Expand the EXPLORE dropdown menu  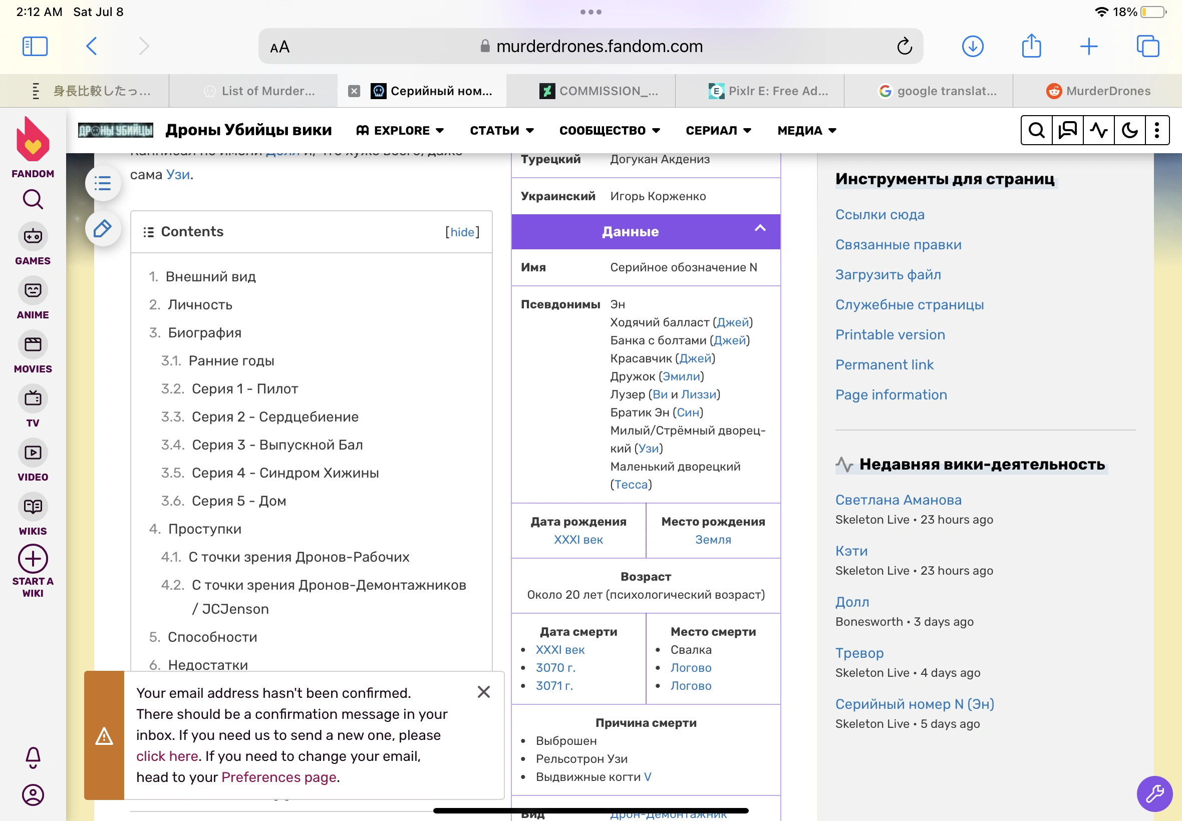point(400,131)
